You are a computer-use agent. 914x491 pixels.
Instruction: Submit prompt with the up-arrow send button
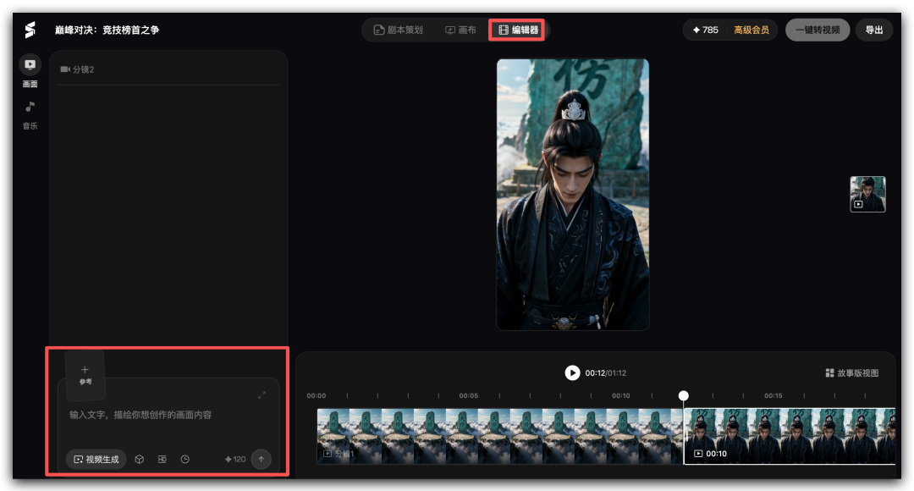pos(262,460)
